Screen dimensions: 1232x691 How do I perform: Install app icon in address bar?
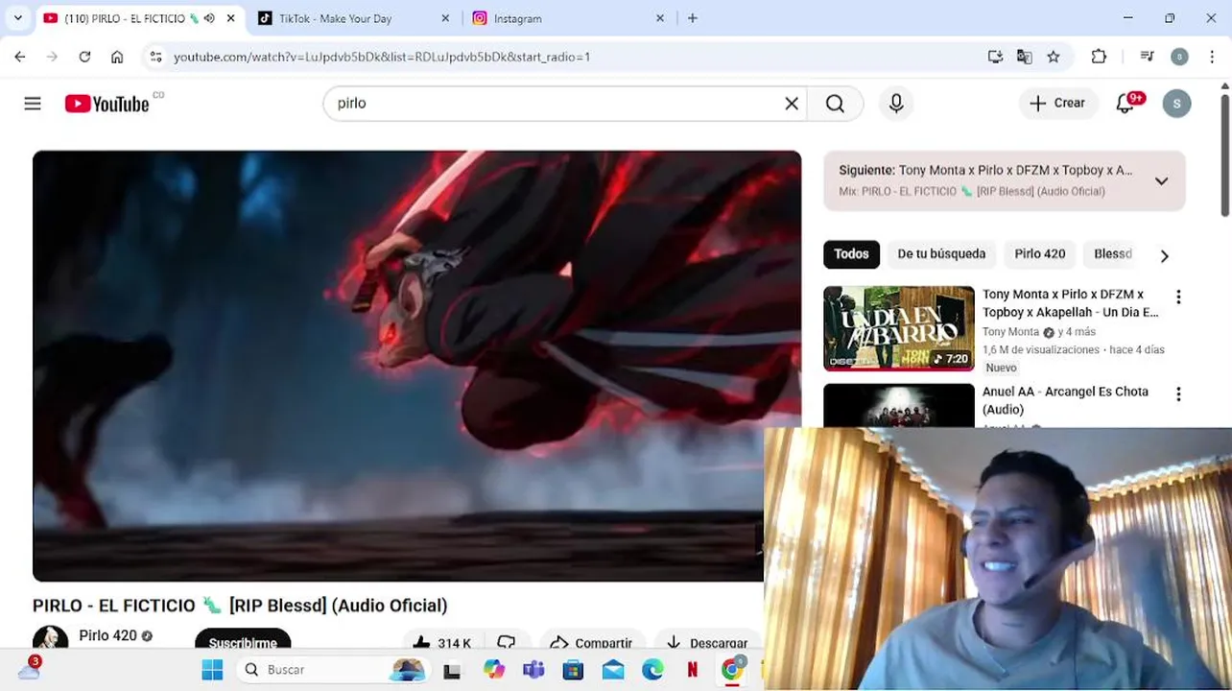click(x=995, y=57)
